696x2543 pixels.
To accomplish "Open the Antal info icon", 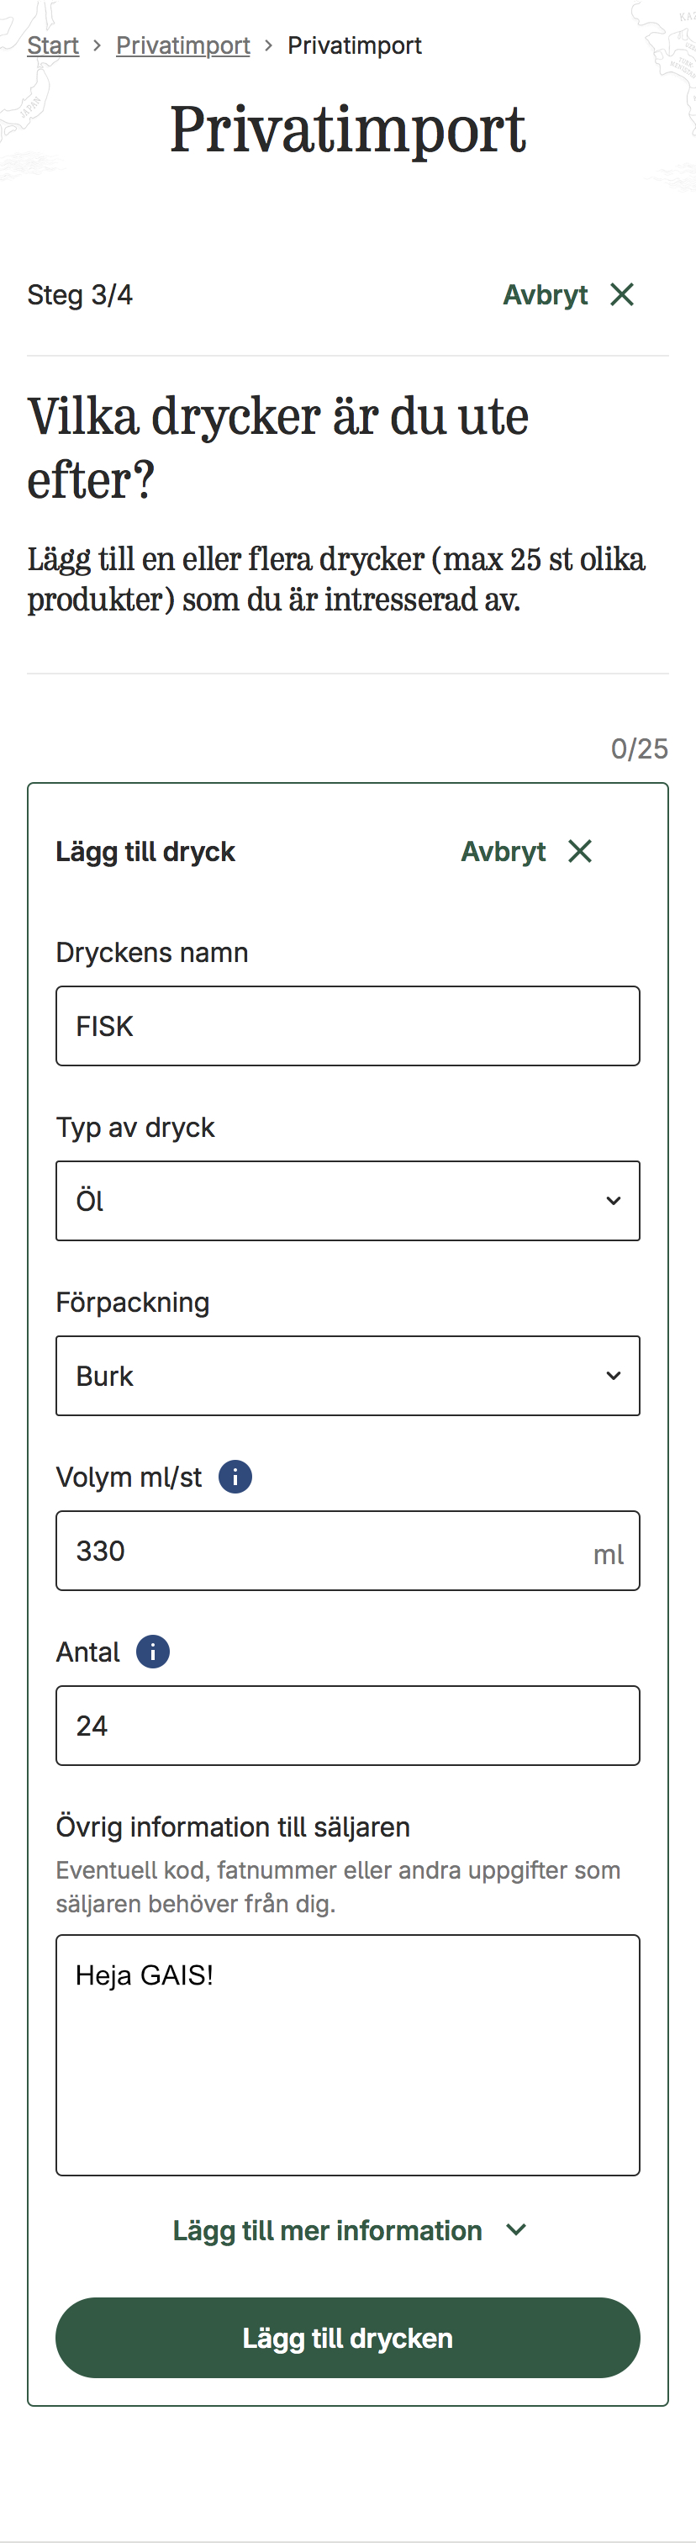I will coord(153,1652).
